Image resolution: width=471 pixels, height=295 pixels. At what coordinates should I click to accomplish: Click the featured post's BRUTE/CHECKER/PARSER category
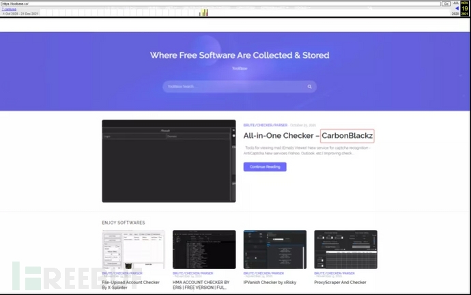(266, 125)
